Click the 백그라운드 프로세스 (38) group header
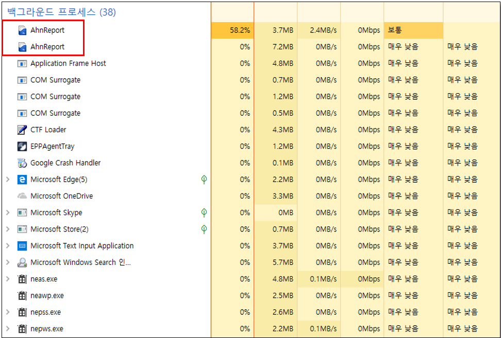The width and height of the screenshot is (501, 338). 61,12
